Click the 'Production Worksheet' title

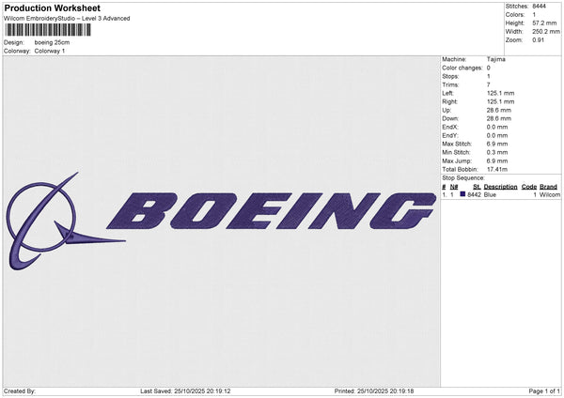click(x=52, y=8)
